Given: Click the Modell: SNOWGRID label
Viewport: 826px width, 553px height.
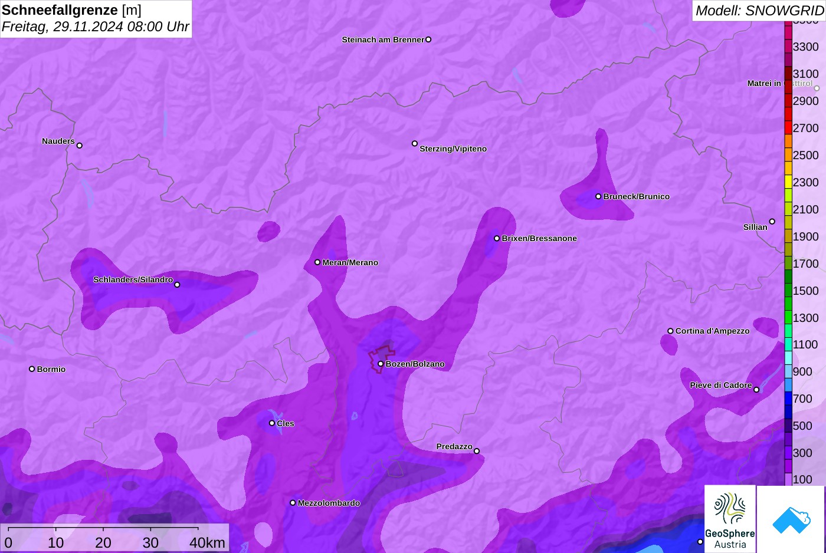Looking at the screenshot, I should (759, 11).
